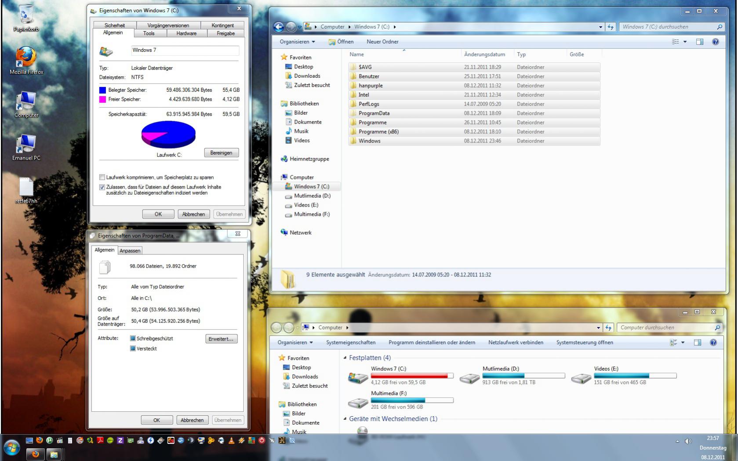The image size is (738, 461).
Task: Select the Videos (E:) drive icon
Action: tap(581, 378)
